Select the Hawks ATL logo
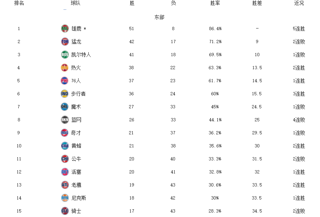 click(x=65, y=185)
